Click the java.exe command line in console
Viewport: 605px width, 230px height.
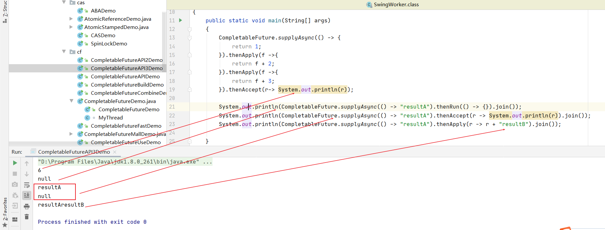tap(125, 162)
